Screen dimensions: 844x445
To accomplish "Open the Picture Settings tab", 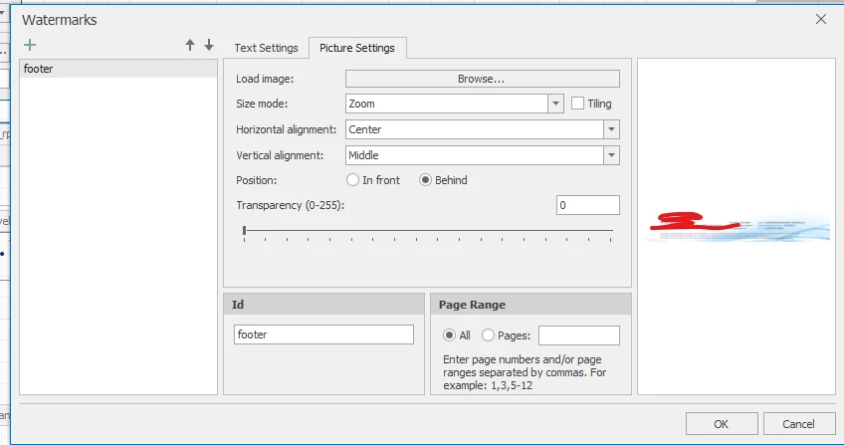I will coord(357,48).
